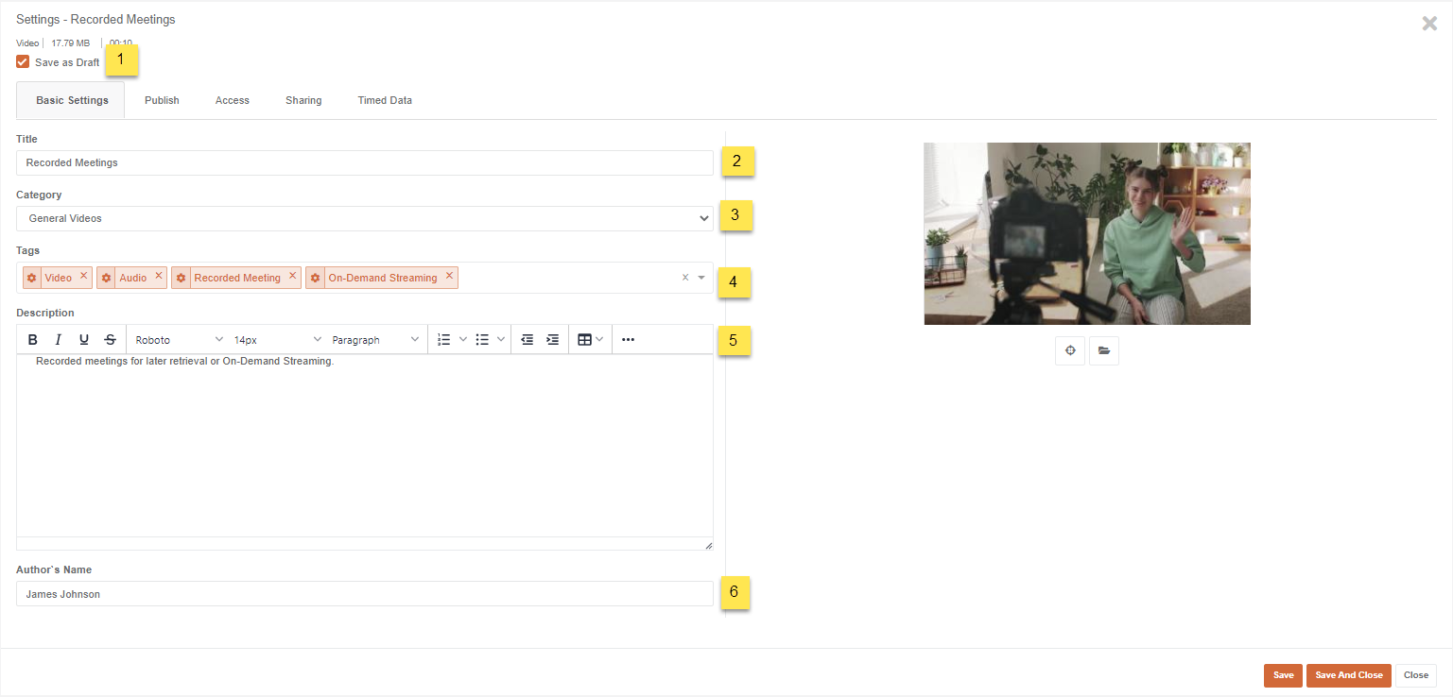
Task: Open the Timed Data tab
Action: 385,100
